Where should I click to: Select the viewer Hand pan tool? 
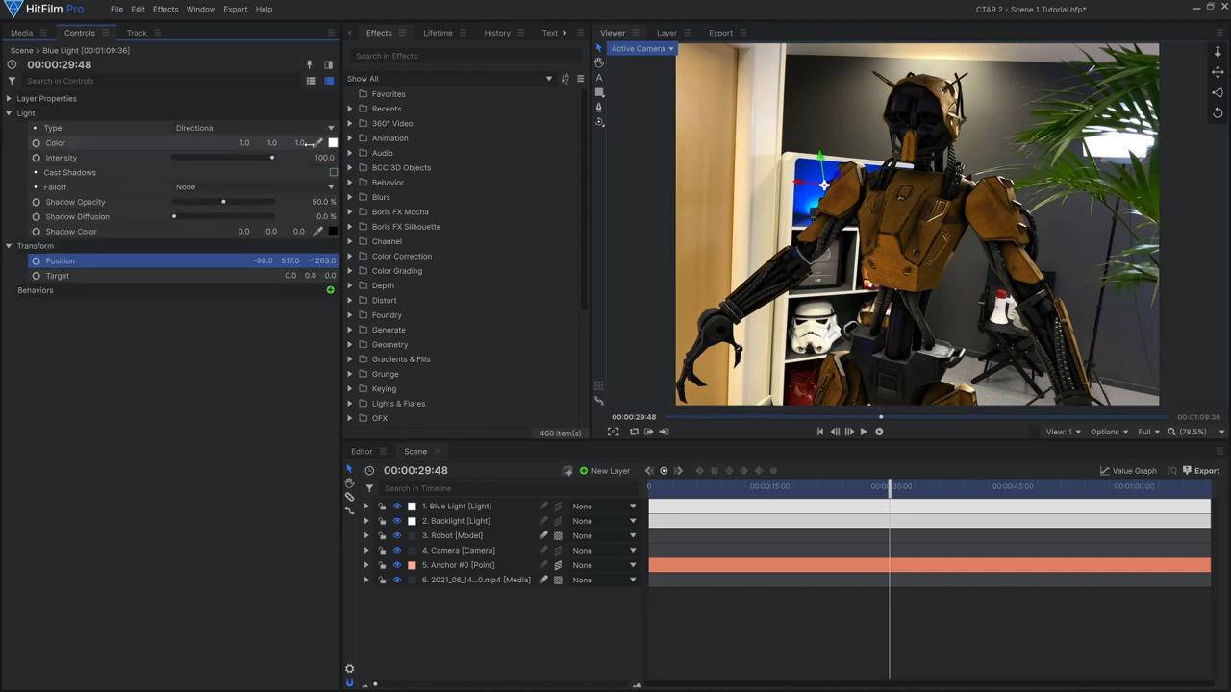coord(599,62)
